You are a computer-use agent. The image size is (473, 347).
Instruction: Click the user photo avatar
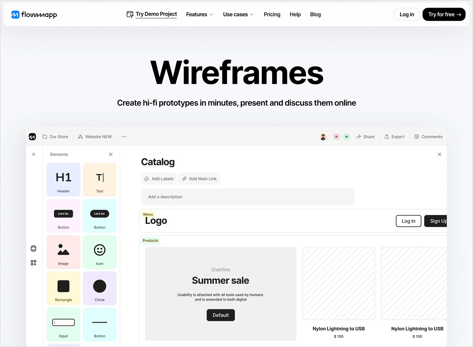coord(323,137)
